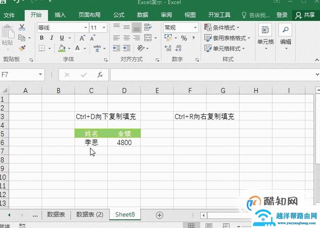This screenshot has width=320, height=228.
Task: Center text horizontally icon
Action: pyautogui.click(x=127, y=38)
